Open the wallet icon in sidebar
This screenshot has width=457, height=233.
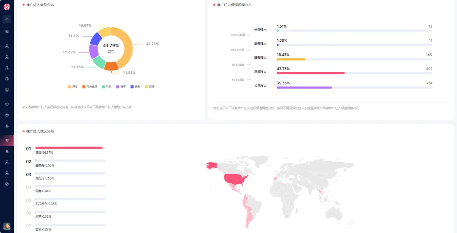7,79
